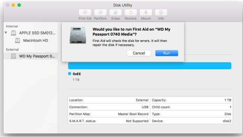Select Macintosh HD in the sidebar
The width and height of the screenshot is (243, 137).
(36, 41)
